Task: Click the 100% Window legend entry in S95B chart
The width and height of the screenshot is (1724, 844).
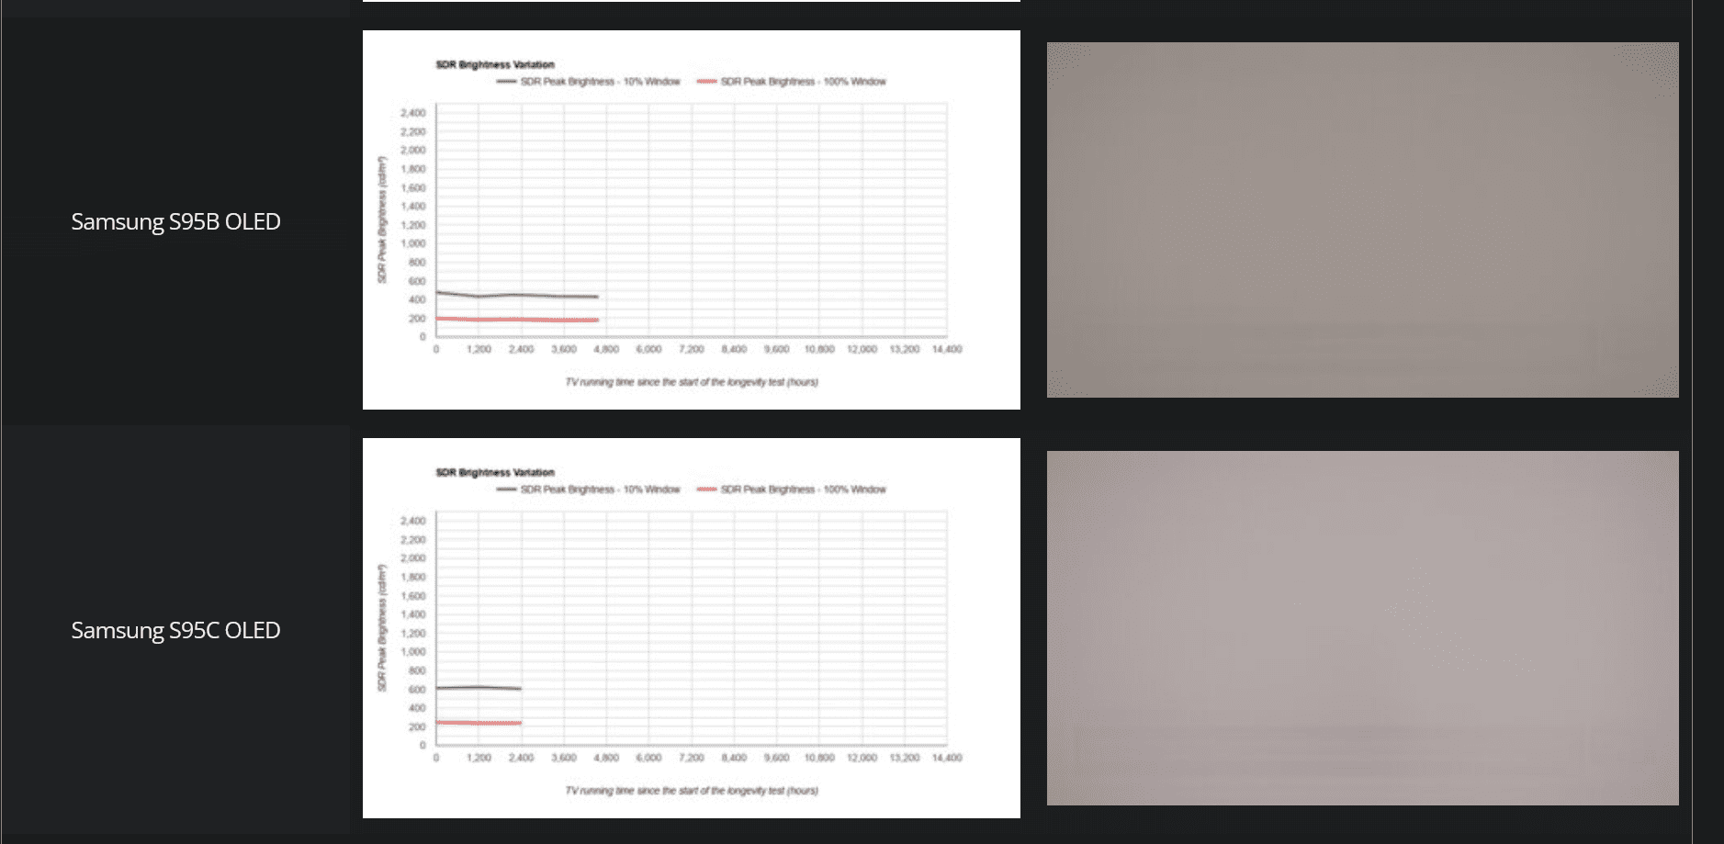Action: (x=792, y=82)
